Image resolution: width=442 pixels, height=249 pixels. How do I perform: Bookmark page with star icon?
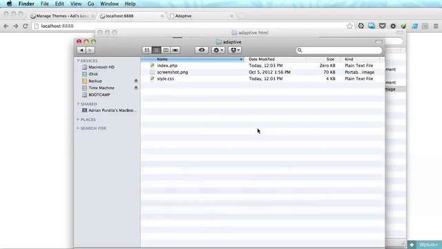tap(349, 26)
